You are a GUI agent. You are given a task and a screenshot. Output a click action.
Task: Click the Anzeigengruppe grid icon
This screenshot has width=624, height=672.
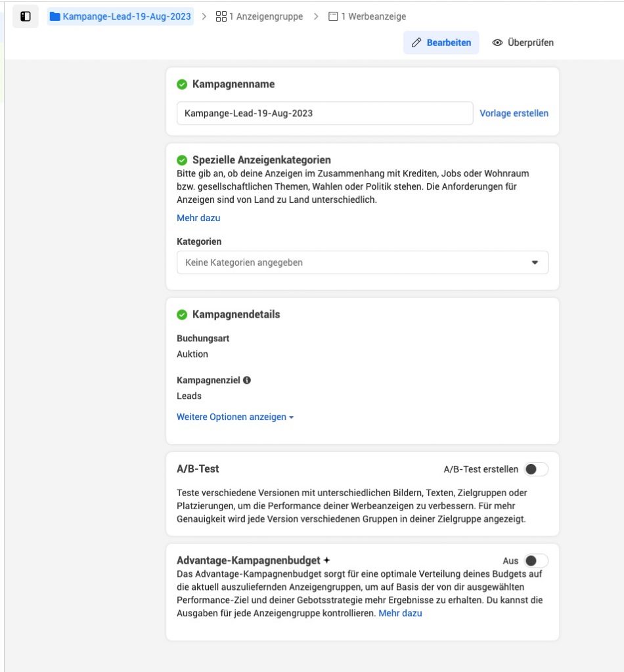pyautogui.click(x=221, y=16)
